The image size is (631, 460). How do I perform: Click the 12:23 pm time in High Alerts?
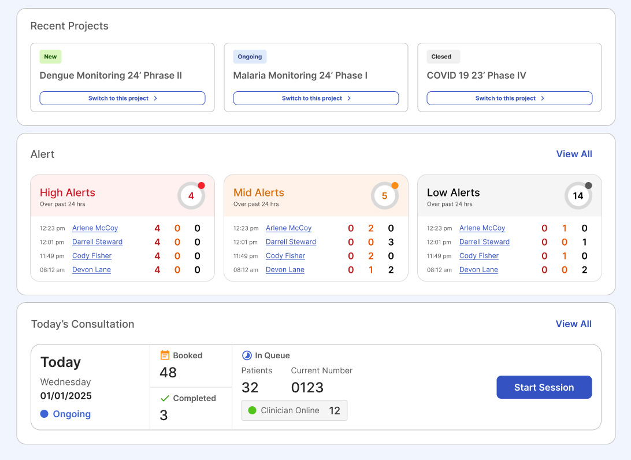point(53,228)
